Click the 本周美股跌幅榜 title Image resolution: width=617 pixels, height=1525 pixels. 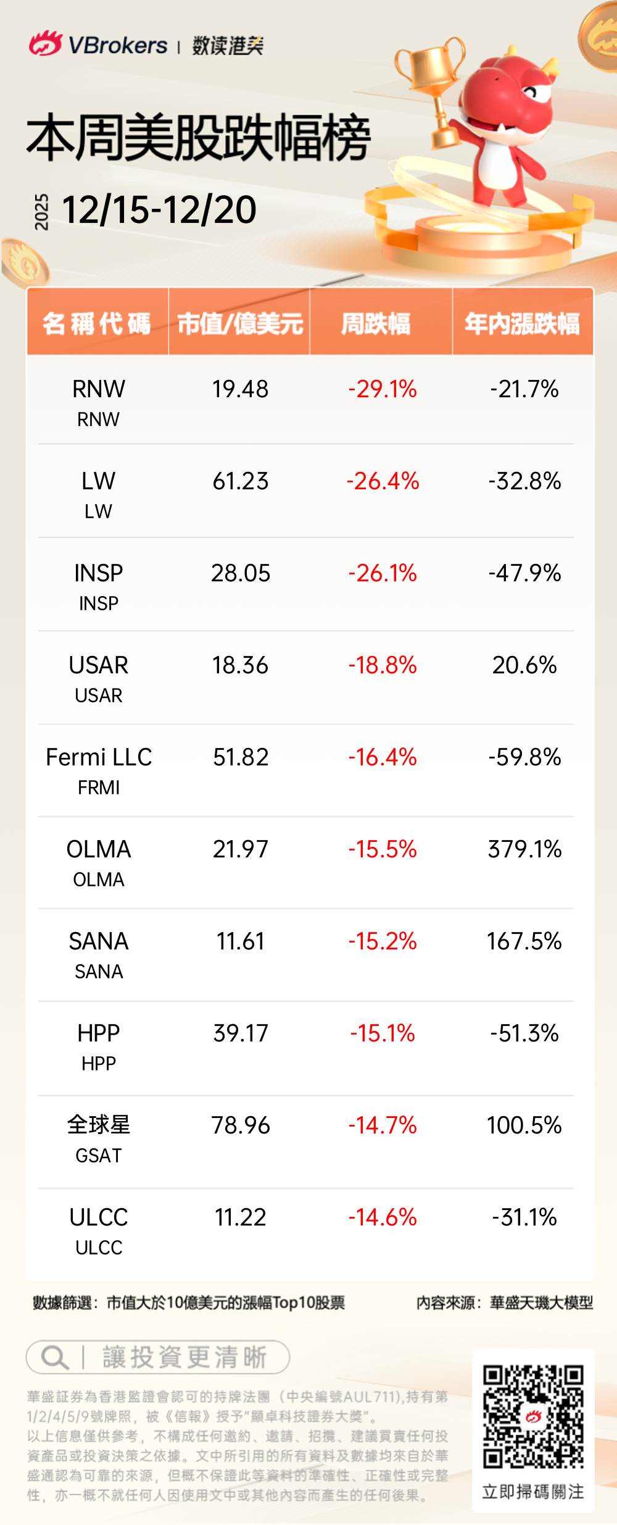(x=199, y=137)
